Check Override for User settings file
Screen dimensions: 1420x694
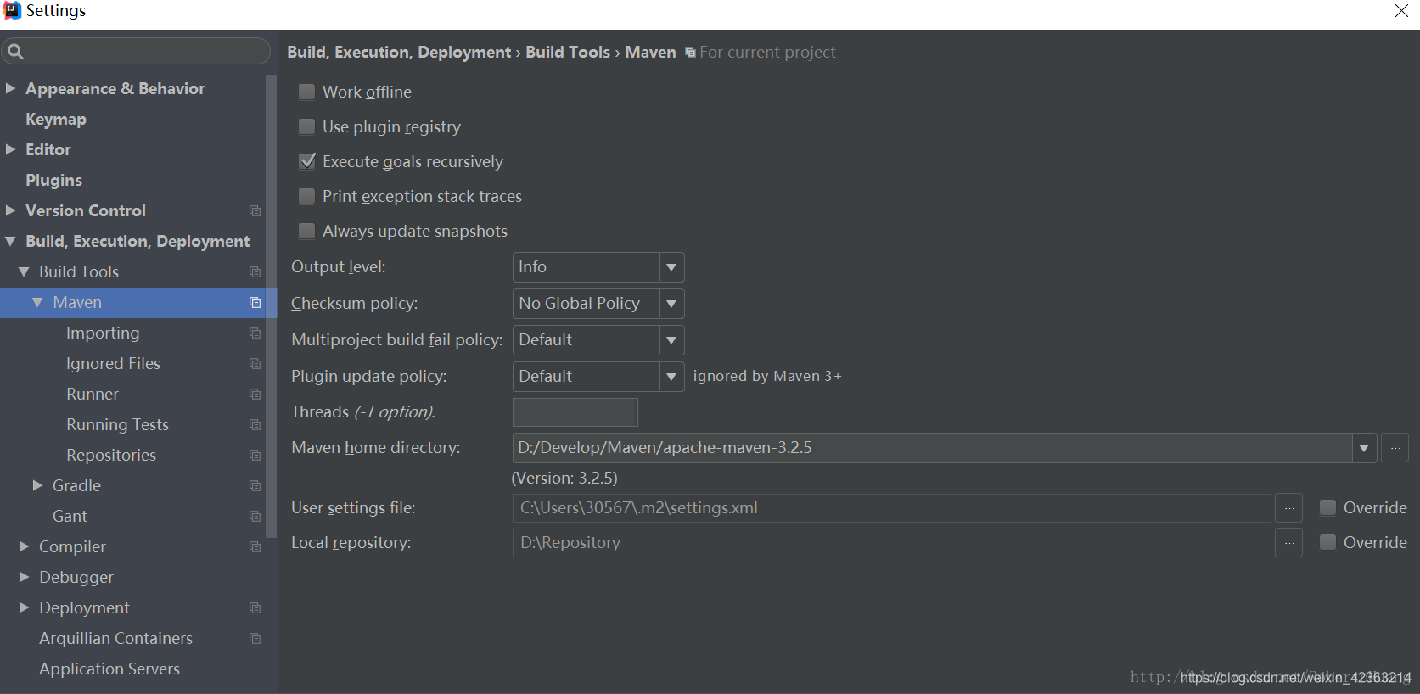pyautogui.click(x=1328, y=507)
